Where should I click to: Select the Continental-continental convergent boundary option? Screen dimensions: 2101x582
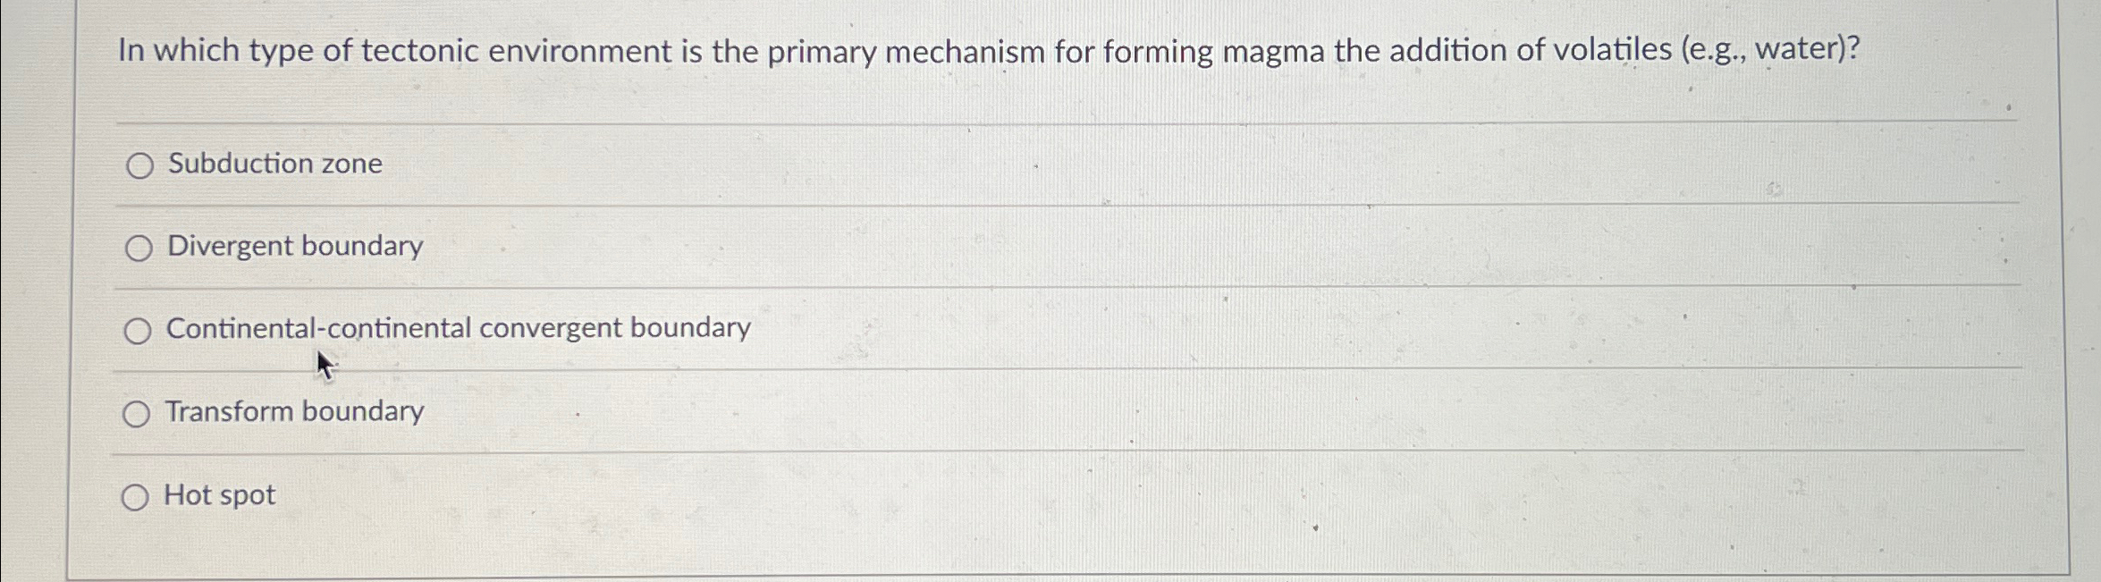click(139, 330)
